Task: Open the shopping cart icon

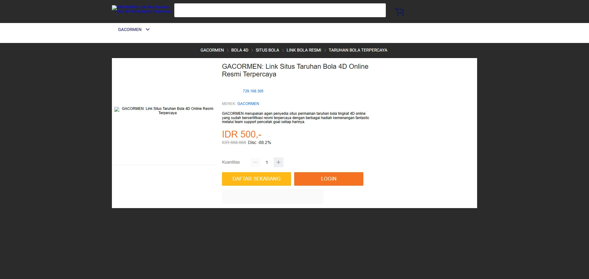Action: tap(399, 12)
